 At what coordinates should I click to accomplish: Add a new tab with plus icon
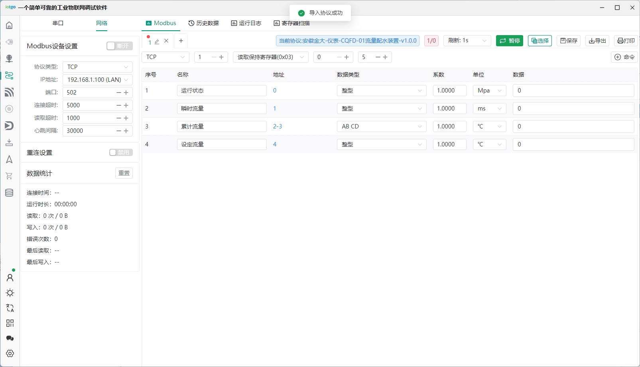181,41
